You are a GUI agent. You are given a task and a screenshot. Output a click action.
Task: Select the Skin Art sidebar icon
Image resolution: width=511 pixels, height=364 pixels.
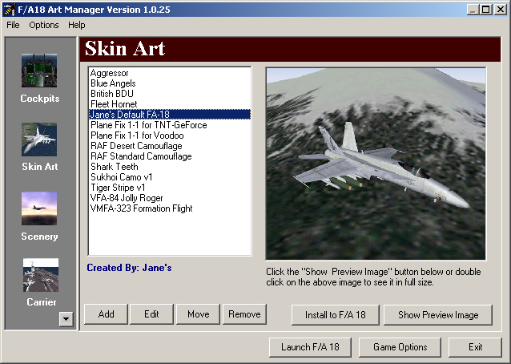[39, 140]
